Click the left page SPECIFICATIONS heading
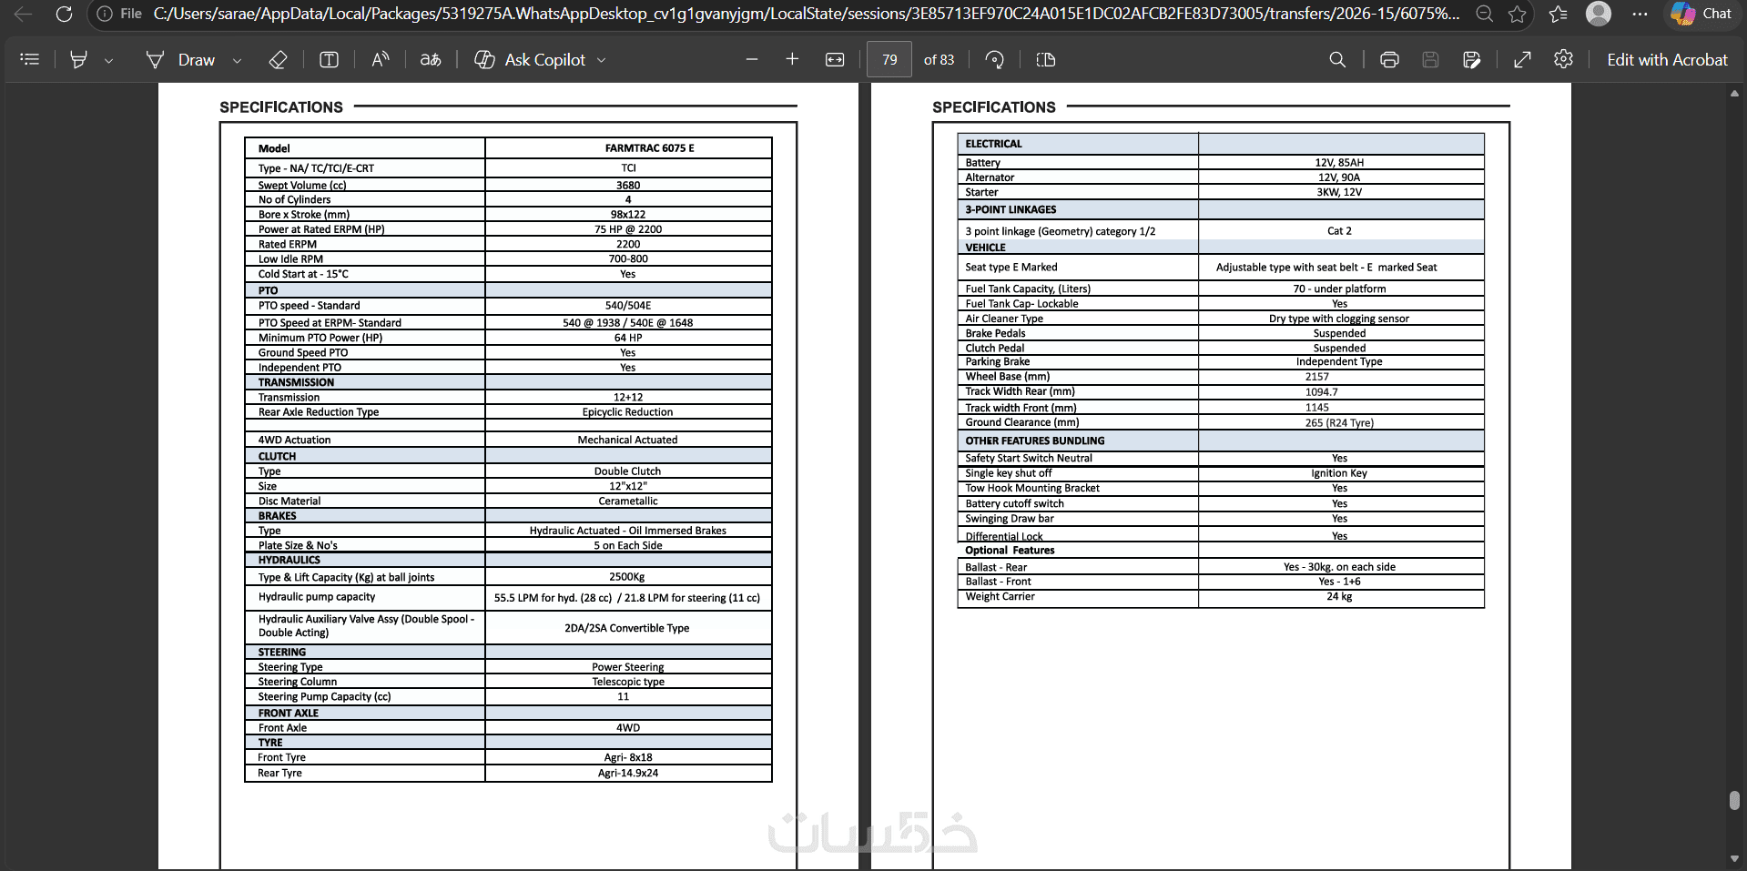Viewport: 1747px width, 871px height. click(x=281, y=107)
